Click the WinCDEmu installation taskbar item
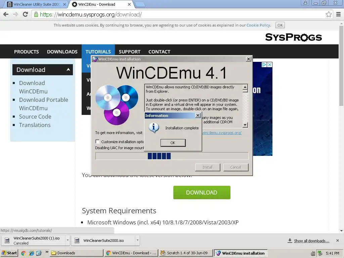The image size is (344, 258). (x=241, y=253)
